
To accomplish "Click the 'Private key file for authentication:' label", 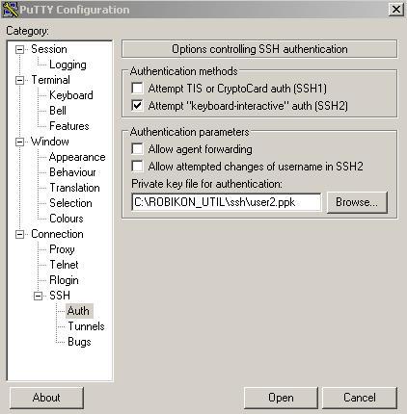I will [207, 184].
